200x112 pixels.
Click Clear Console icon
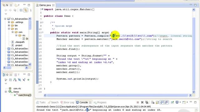[153, 102]
